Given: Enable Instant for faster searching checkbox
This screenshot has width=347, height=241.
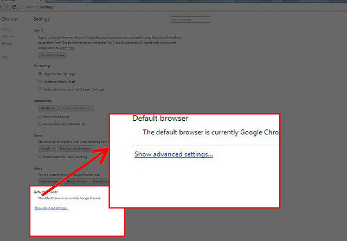Looking at the screenshot, I should tap(40, 157).
